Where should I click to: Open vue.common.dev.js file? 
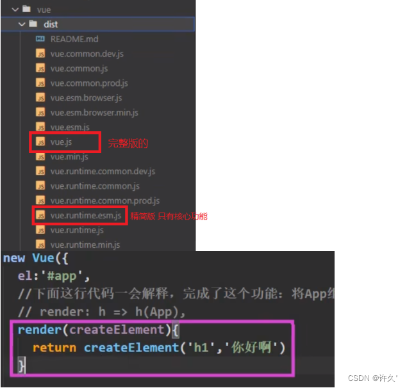coord(87,54)
